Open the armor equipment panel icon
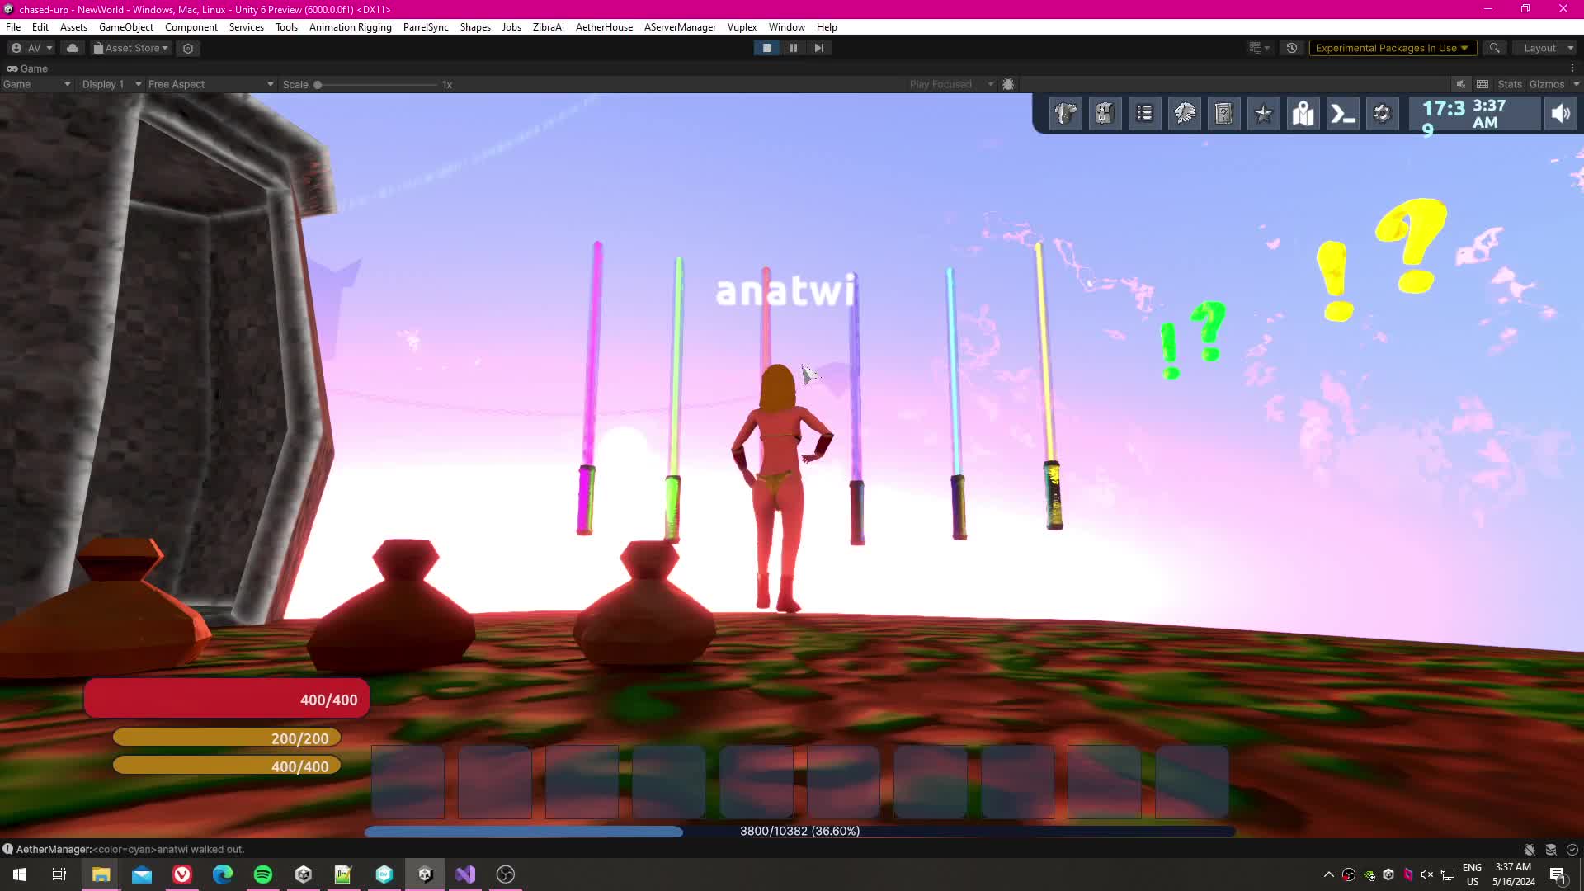The width and height of the screenshot is (1584, 891). pos(1065,114)
